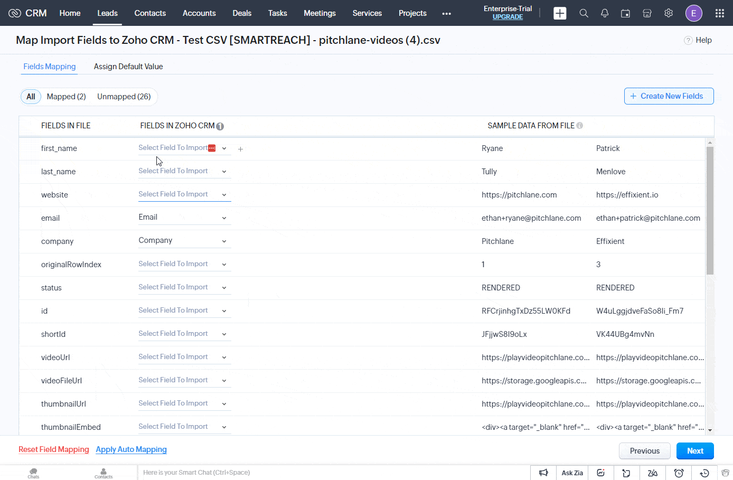Open the user profile avatar E
The width and height of the screenshot is (733, 480).
694,13
